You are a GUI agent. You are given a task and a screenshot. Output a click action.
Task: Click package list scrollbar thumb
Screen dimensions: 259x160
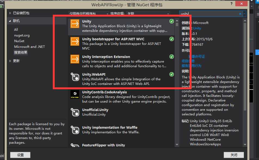(x=177, y=24)
